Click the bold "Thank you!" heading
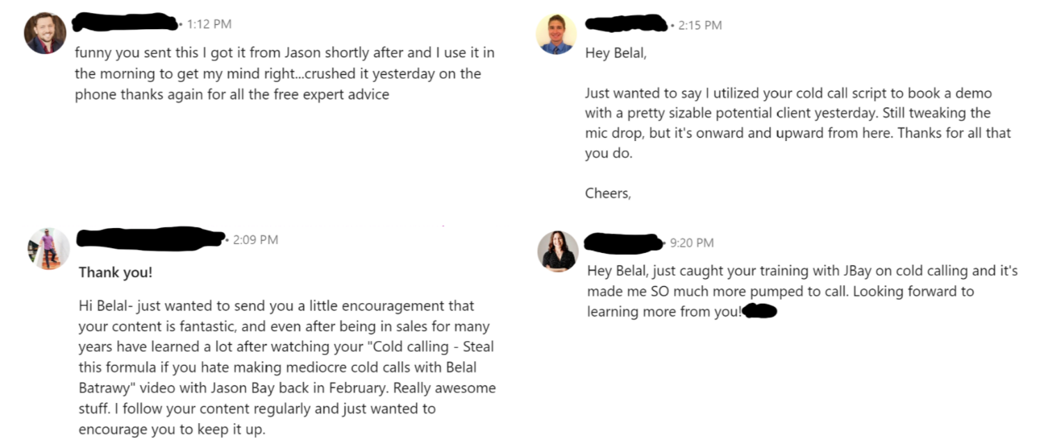1044x444 pixels. [x=116, y=273]
